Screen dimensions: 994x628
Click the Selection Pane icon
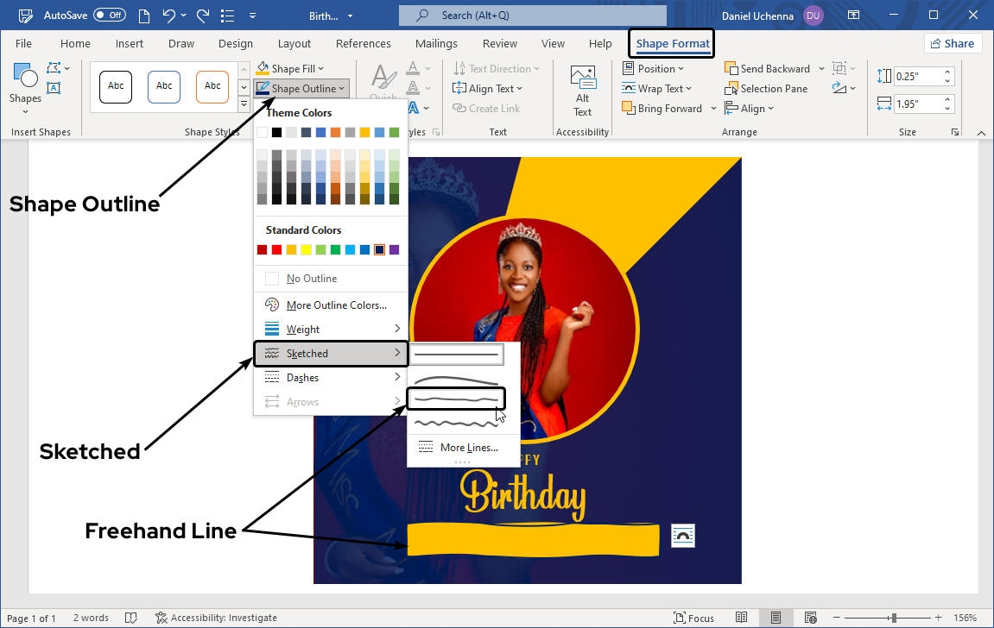(x=731, y=89)
